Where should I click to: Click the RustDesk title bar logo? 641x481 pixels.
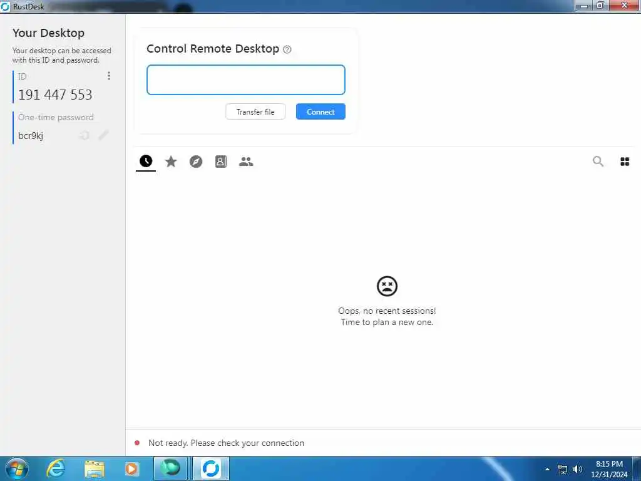click(x=5, y=6)
